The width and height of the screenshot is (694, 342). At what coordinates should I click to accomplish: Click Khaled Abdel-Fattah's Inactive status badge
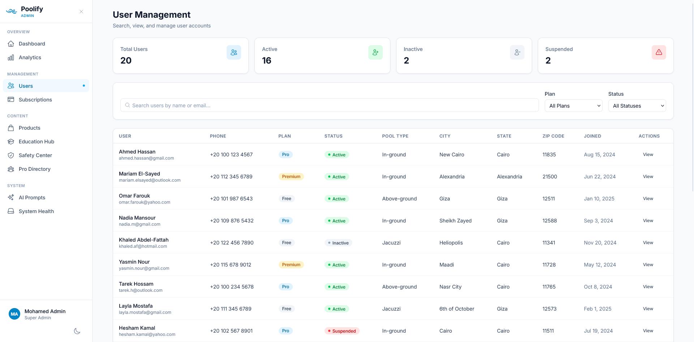338,243
